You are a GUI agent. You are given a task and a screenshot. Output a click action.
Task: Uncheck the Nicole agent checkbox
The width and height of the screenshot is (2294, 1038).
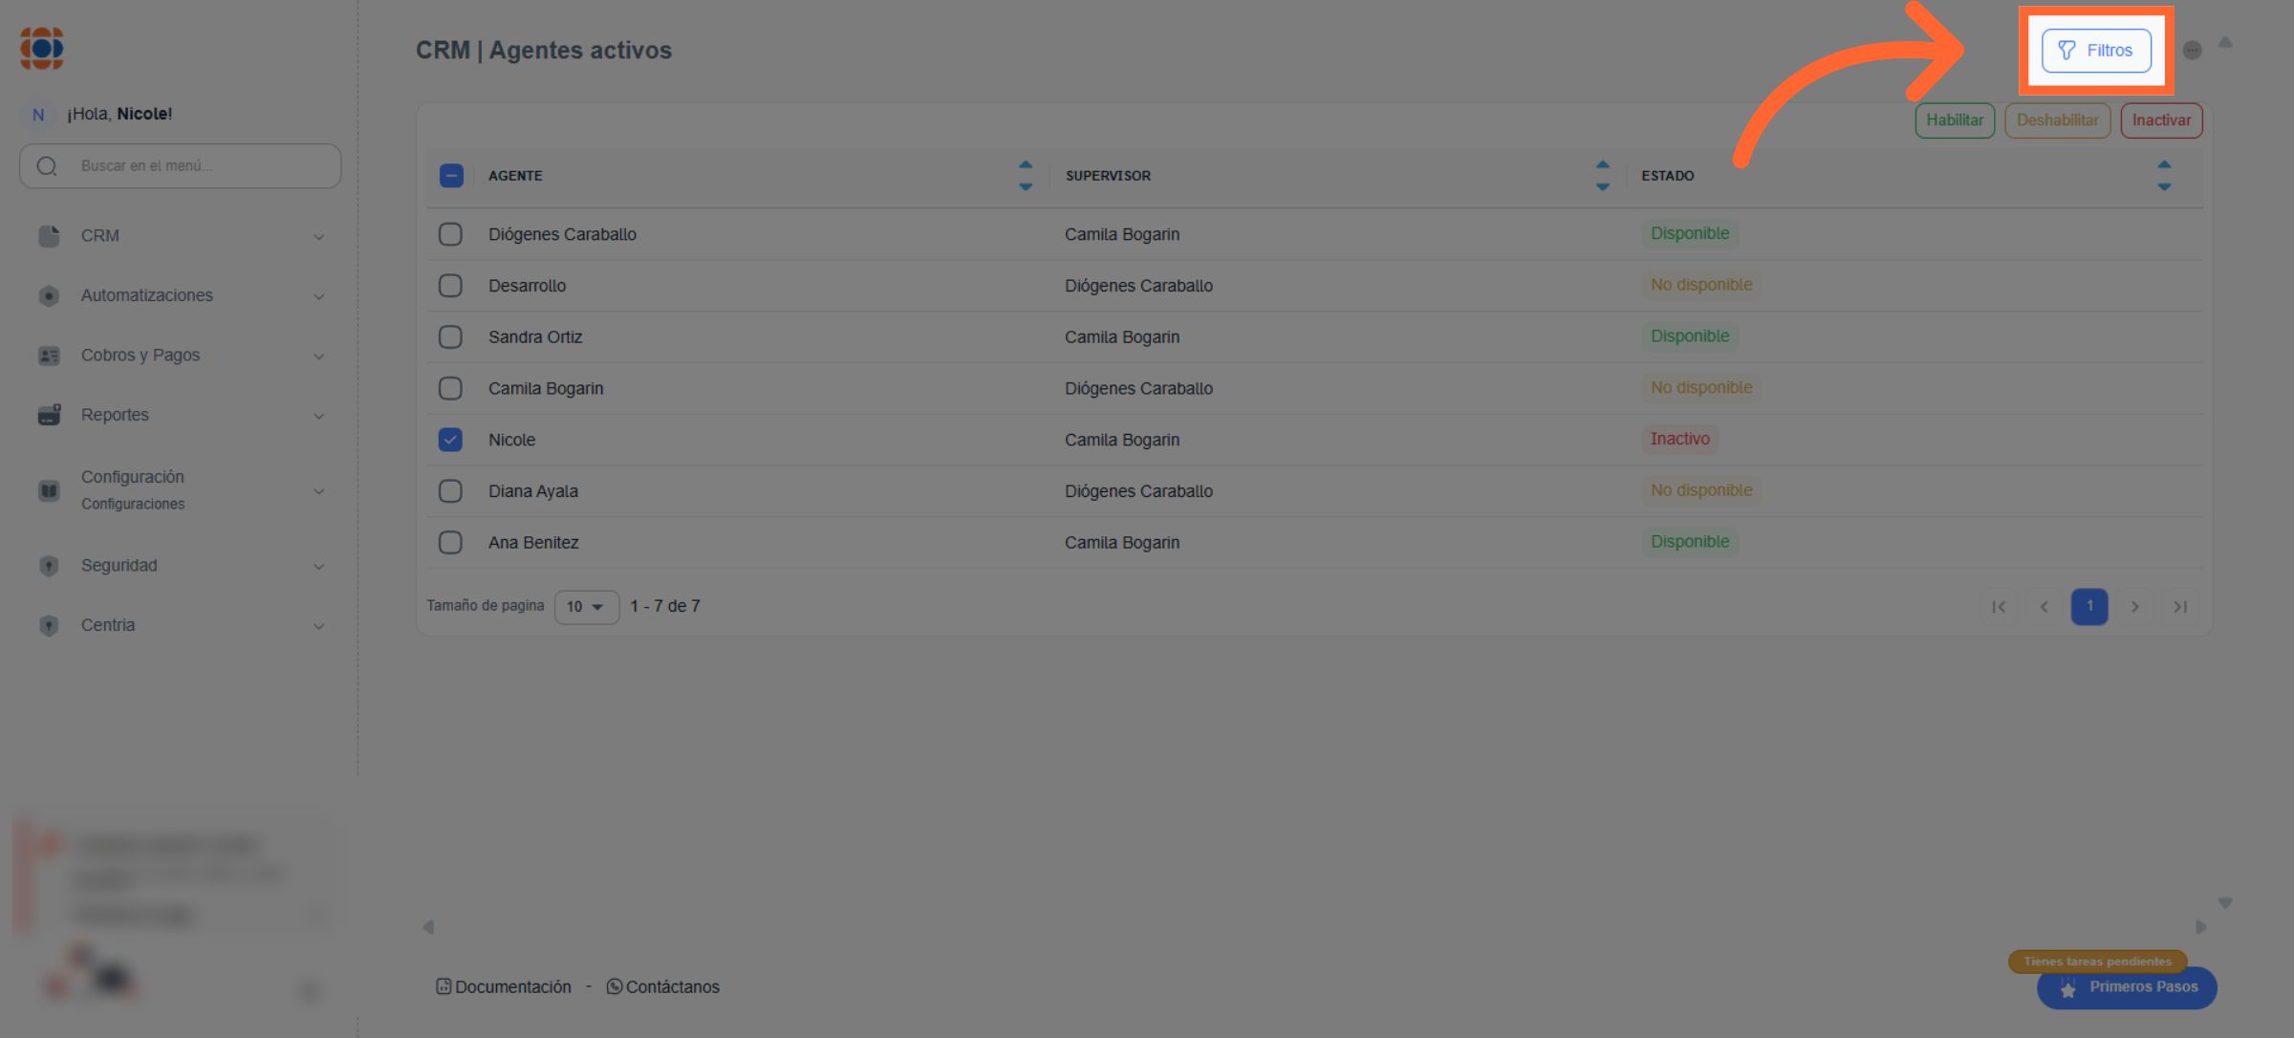coord(450,440)
